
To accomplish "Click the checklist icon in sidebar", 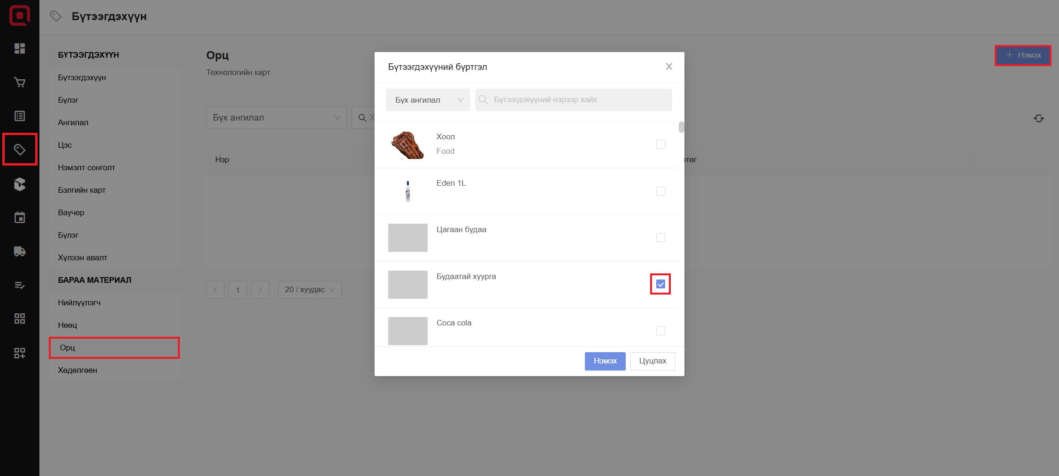I will 20,285.
